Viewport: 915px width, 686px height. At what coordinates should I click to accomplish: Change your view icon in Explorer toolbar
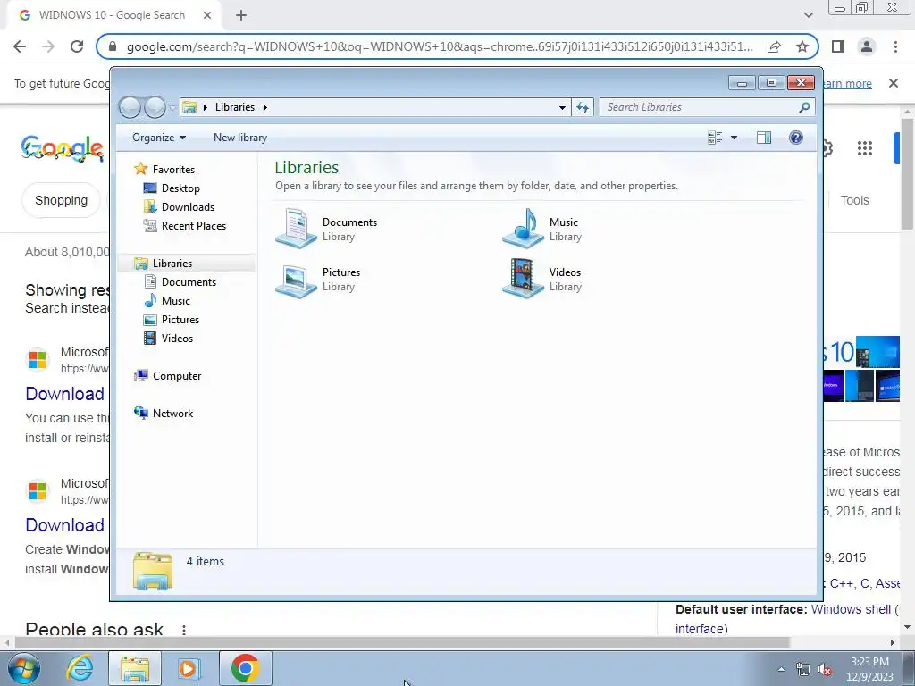tap(715, 138)
